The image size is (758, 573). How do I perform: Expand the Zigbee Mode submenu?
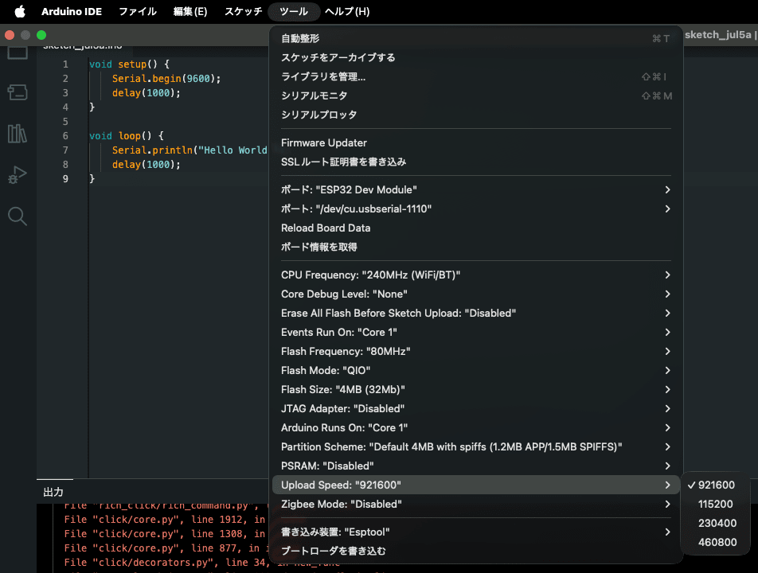click(x=476, y=504)
